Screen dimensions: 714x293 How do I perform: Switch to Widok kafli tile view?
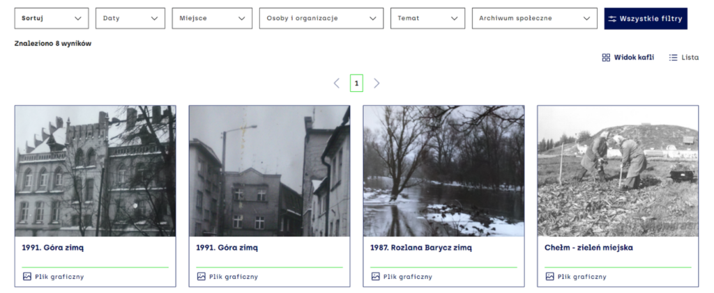click(628, 57)
